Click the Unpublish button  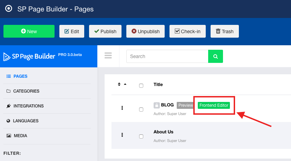[x=146, y=31]
